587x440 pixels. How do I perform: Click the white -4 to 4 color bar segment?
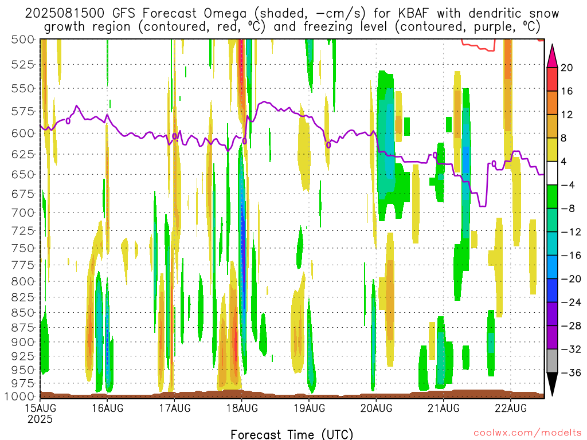click(552, 173)
